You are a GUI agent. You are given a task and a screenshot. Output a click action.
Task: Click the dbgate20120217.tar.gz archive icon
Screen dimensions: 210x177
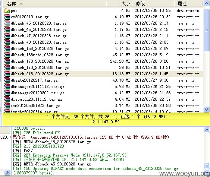click(7, 80)
